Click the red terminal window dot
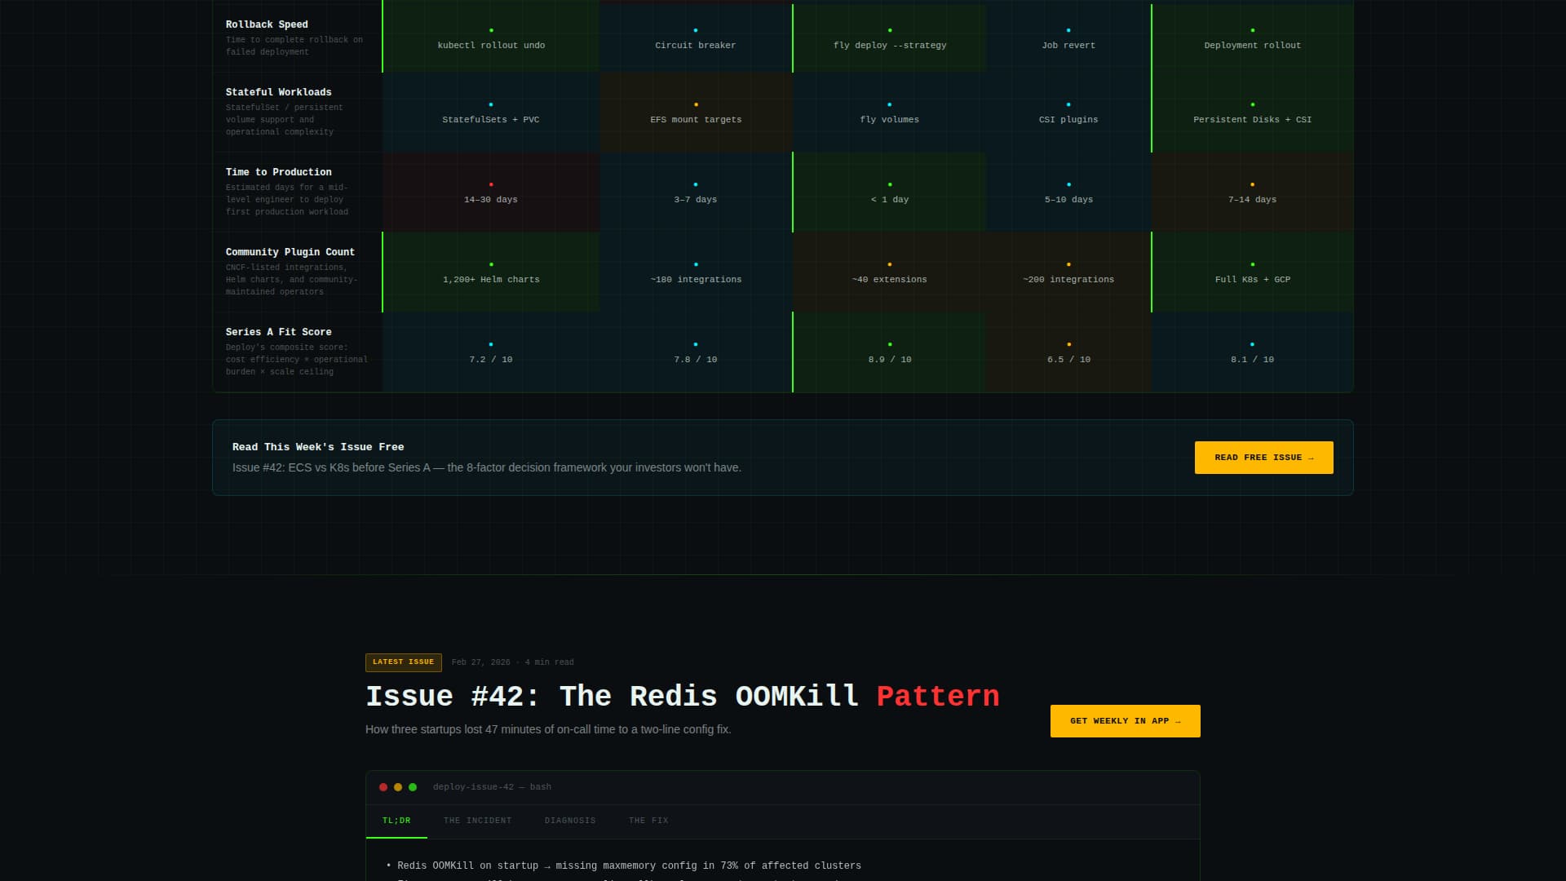This screenshot has width=1566, height=881. pyautogui.click(x=383, y=787)
